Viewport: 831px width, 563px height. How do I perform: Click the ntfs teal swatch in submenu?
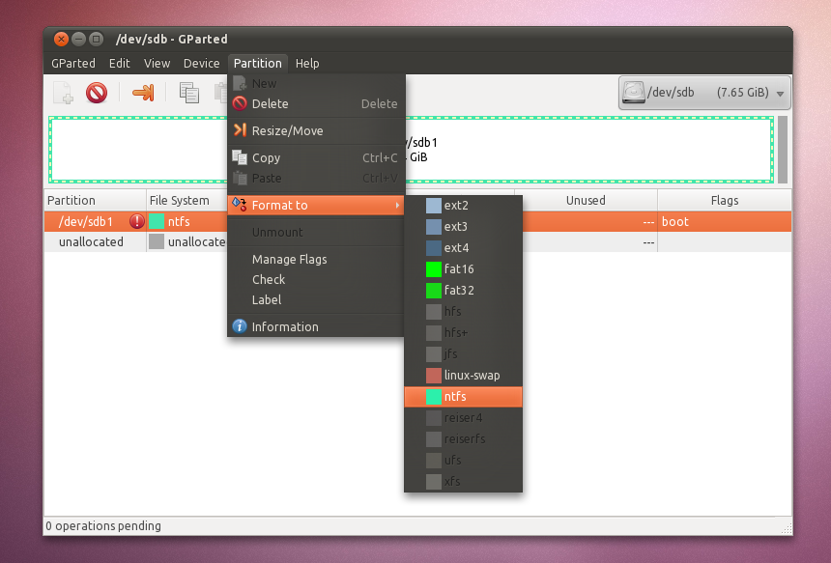[x=434, y=397]
